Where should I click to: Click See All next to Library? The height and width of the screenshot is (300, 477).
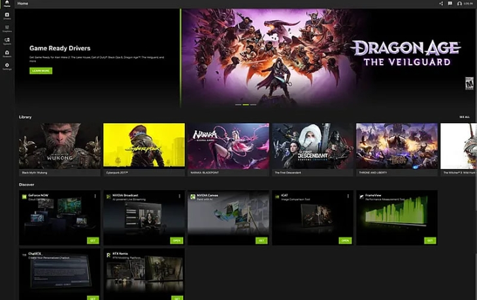click(x=464, y=117)
